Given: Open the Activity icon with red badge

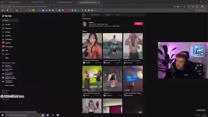Looking at the screenshot, I should tap(3, 43).
